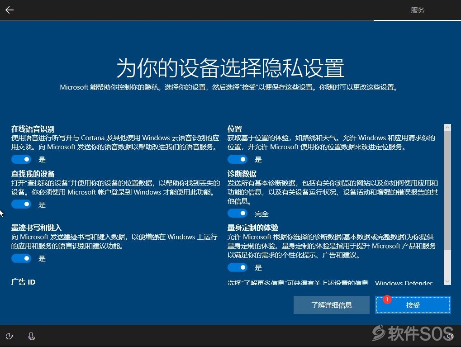Click the scrollbar up arrow
461x347 pixels.
[x=447, y=128]
